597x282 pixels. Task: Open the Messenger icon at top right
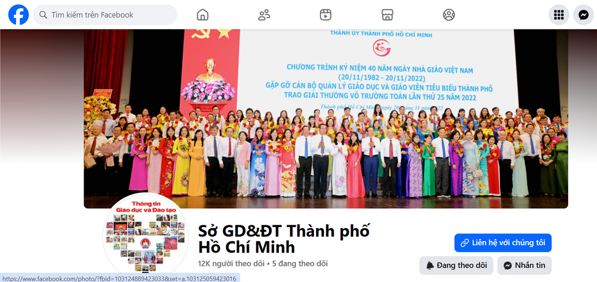tap(583, 15)
